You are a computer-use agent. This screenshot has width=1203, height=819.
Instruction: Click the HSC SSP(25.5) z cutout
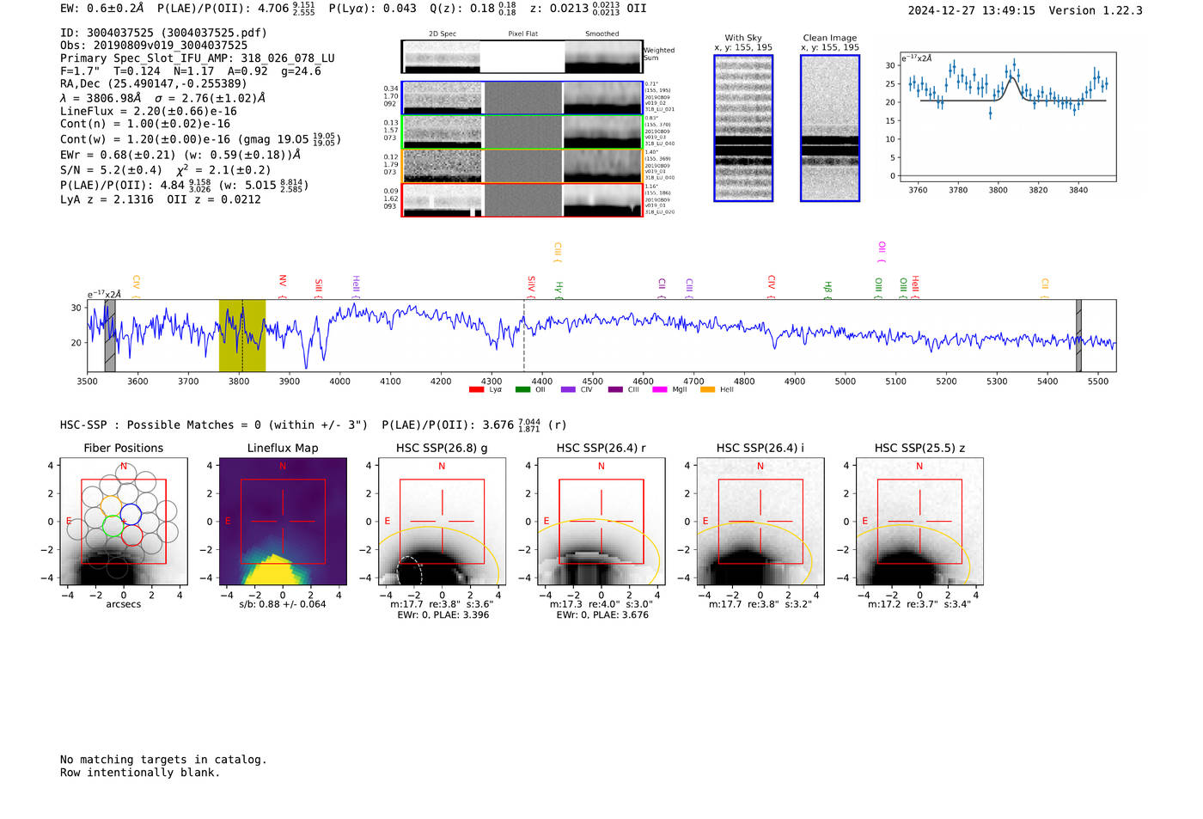pyautogui.click(x=919, y=522)
